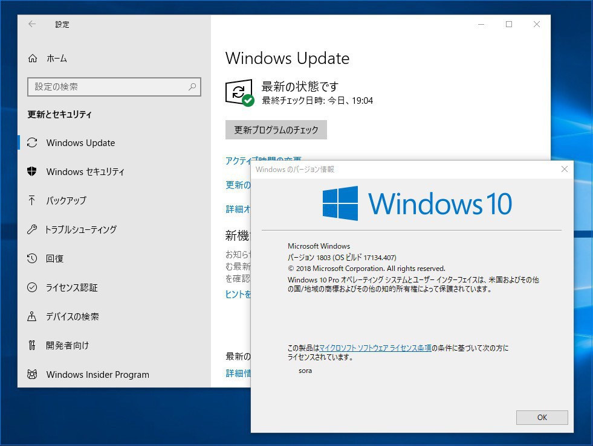593x446 pixels.
Task: Click 更新プログラムのチェック button
Action: (276, 130)
